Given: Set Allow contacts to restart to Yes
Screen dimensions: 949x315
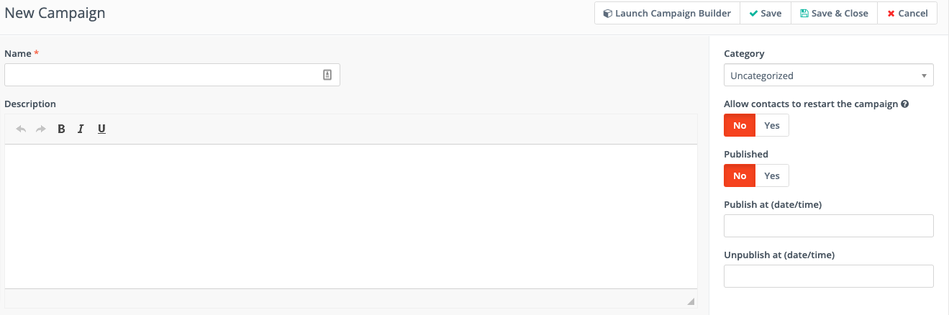Looking at the screenshot, I should tap(771, 125).
